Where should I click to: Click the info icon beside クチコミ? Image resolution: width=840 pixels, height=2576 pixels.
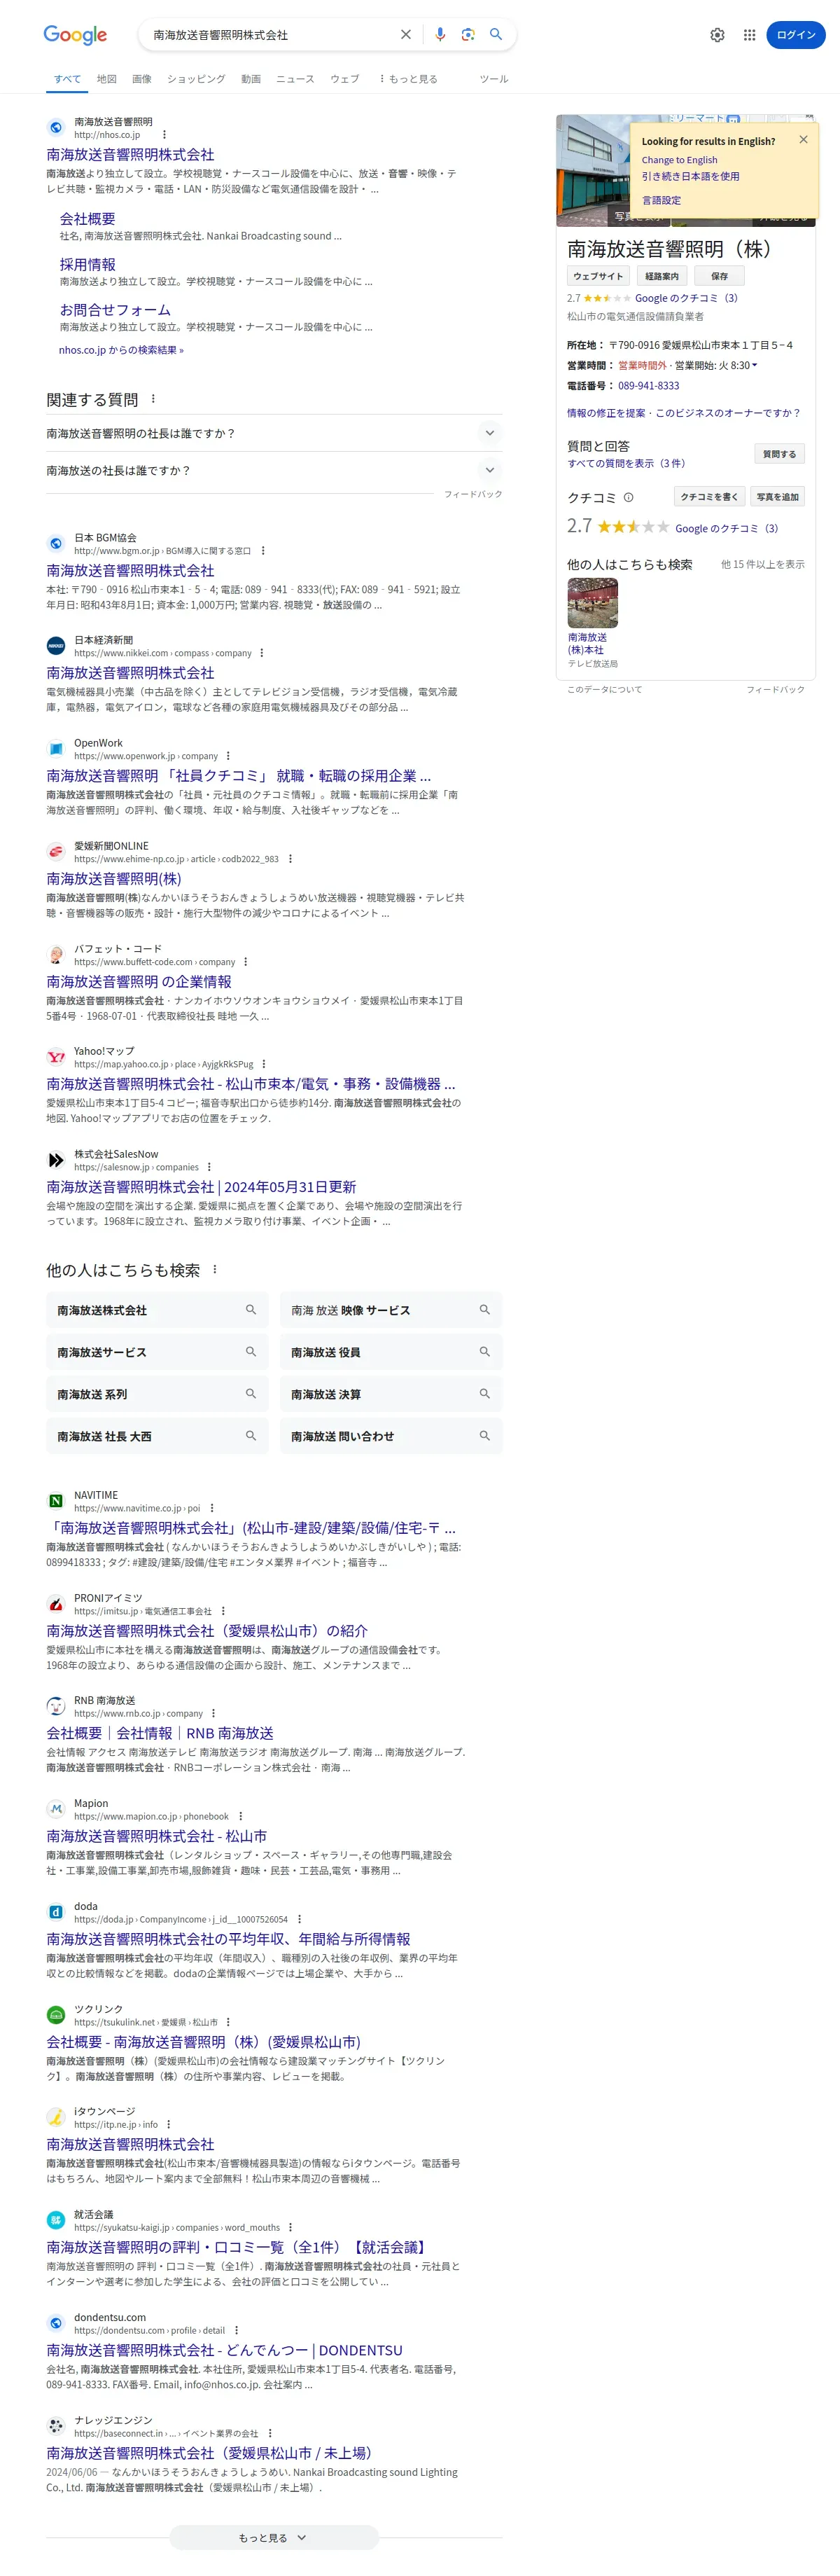click(629, 497)
